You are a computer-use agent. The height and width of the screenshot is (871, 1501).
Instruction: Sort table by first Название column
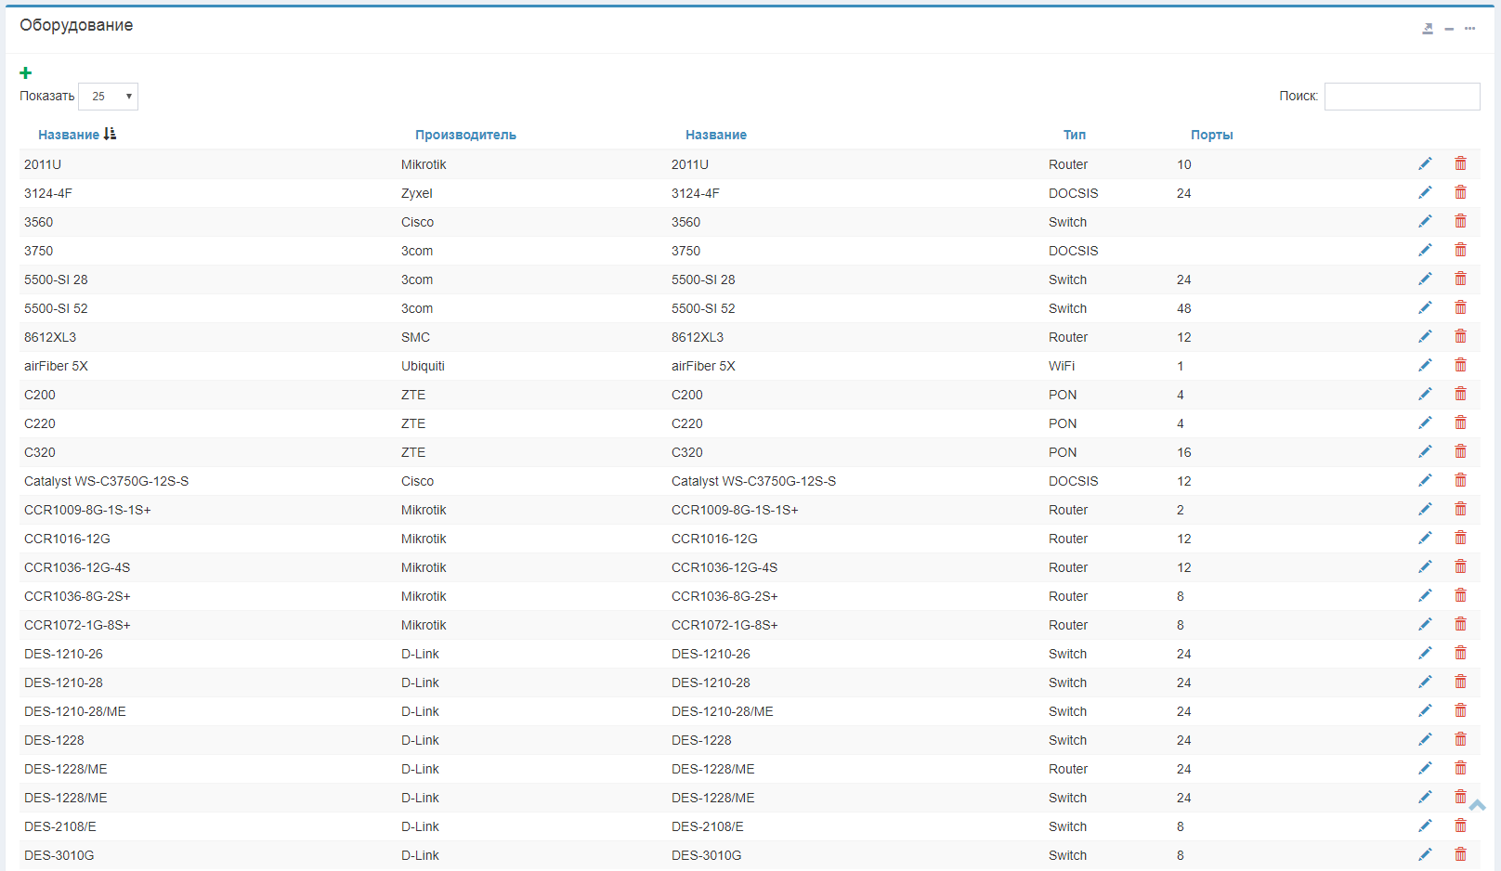click(69, 135)
